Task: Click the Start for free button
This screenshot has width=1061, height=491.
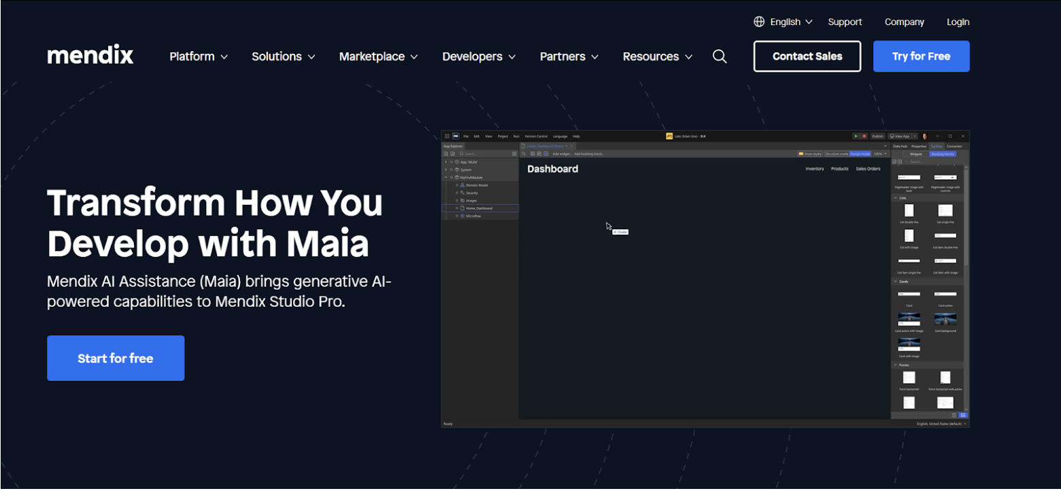Action: (x=116, y=358)
